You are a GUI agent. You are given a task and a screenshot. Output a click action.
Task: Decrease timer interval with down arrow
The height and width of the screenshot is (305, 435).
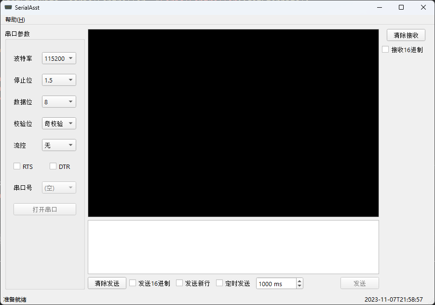click(299, 286)
